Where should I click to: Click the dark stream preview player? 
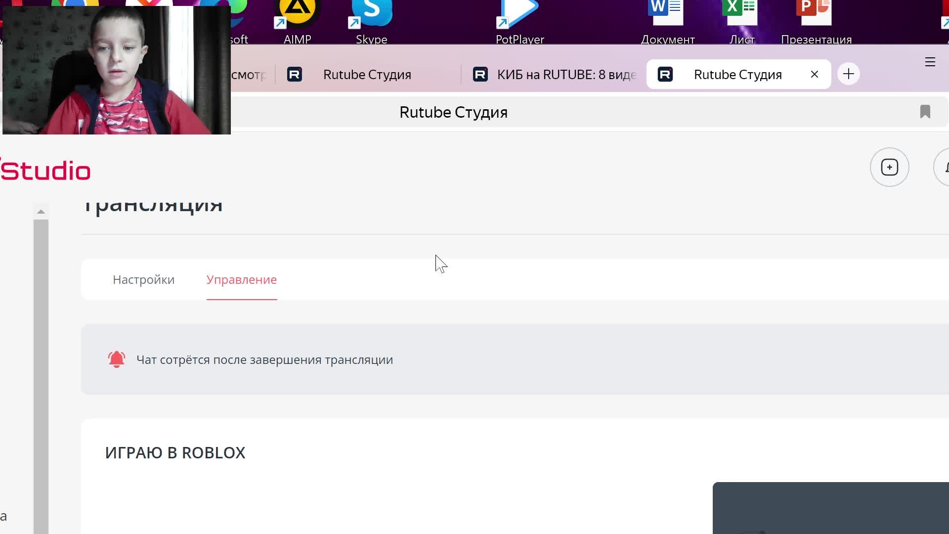click(831, 508)
